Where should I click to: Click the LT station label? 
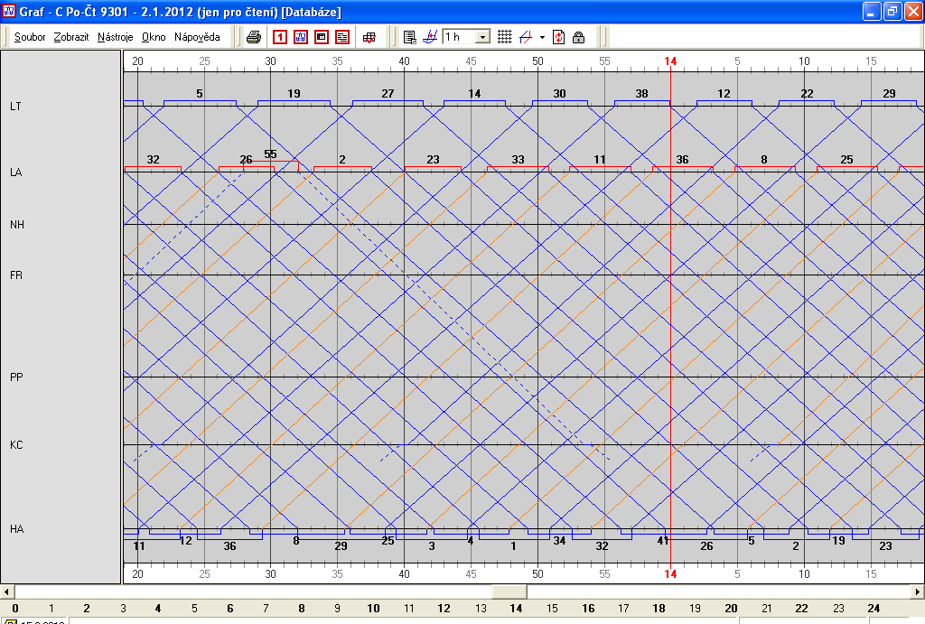click(15, 107)
